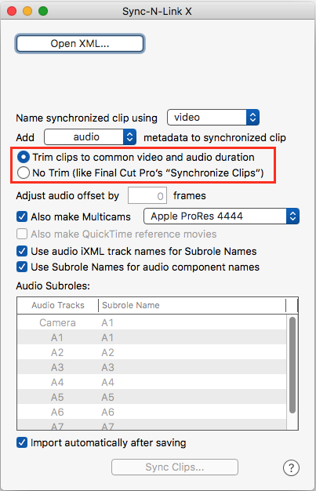Click the Audio Tracks column header
316x491 pixels.
pos(57,305)
